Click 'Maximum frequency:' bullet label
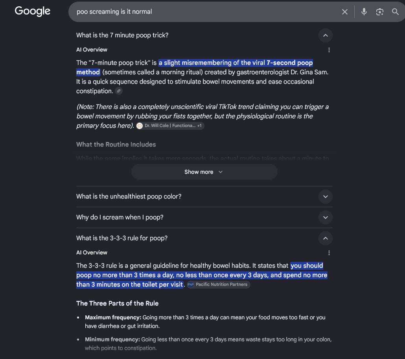405x359 pixels. [x=113, y=317]
